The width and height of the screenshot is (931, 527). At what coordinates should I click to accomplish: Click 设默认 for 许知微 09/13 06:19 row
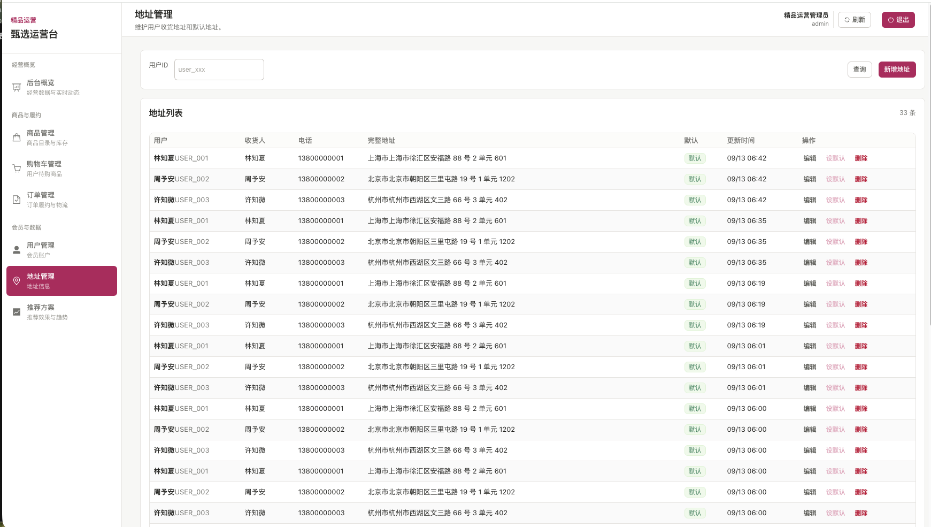835,325
